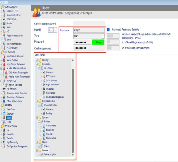Click the Video interconnection icon

click(x=4, y=36)
